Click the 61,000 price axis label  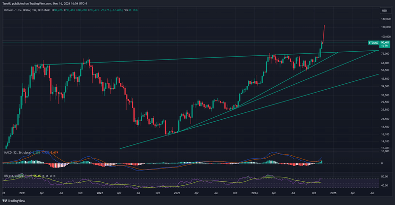(386, 63)
